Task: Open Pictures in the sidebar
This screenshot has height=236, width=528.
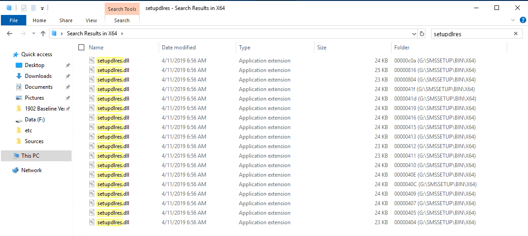Action: click(34, 98)
